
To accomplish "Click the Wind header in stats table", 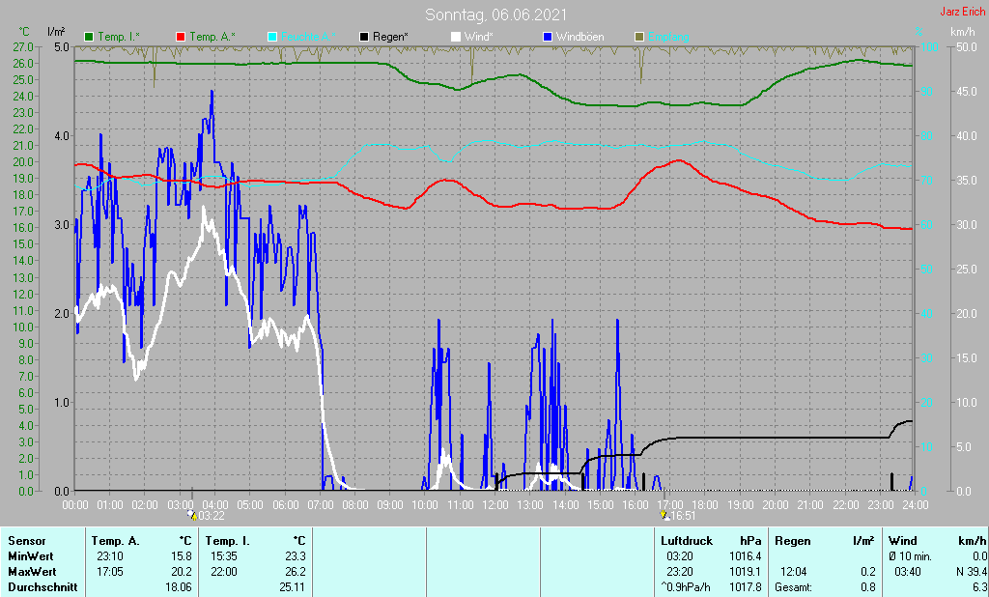I will tap(902, 541).
